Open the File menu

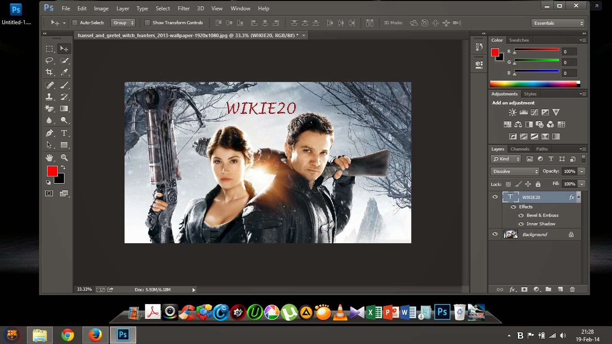tap(66, 9)
